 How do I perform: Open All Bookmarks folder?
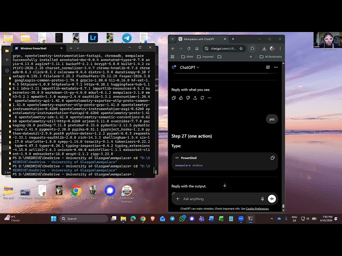click(x=270, y=57)
